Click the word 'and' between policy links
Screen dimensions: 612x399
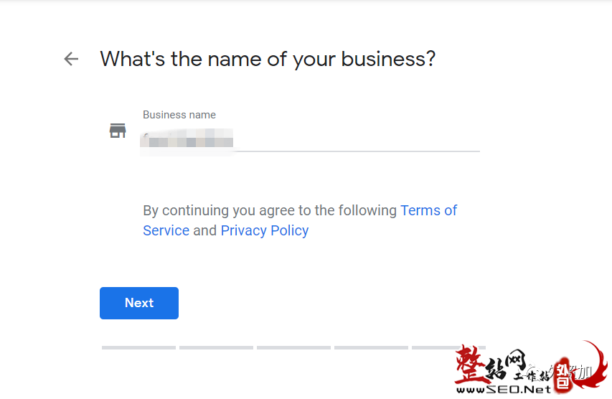click(205, 231)
